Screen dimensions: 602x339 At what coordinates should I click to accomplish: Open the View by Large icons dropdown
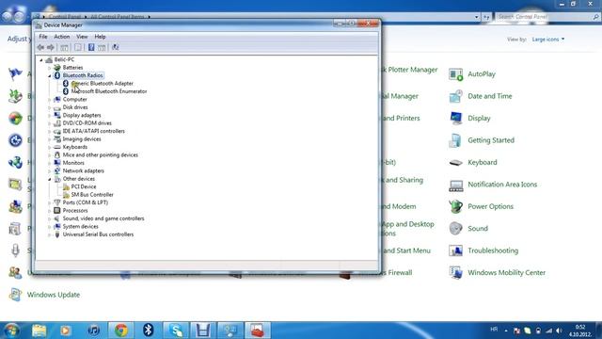pyautogui.click(x=548, y=40)
